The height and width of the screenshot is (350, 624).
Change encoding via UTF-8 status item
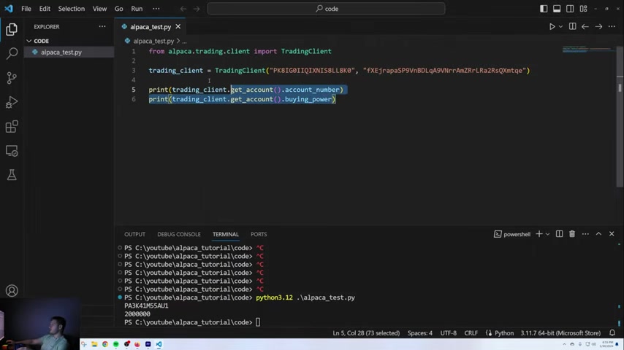[449, 333]
